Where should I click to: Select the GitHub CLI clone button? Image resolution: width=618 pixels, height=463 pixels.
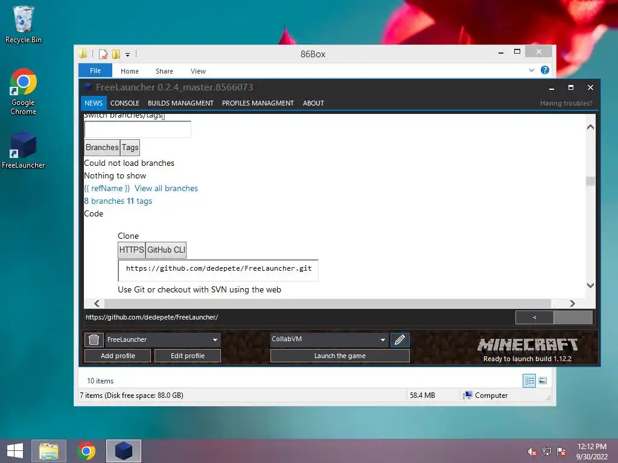pyautogui.click(x=166, y=250)
